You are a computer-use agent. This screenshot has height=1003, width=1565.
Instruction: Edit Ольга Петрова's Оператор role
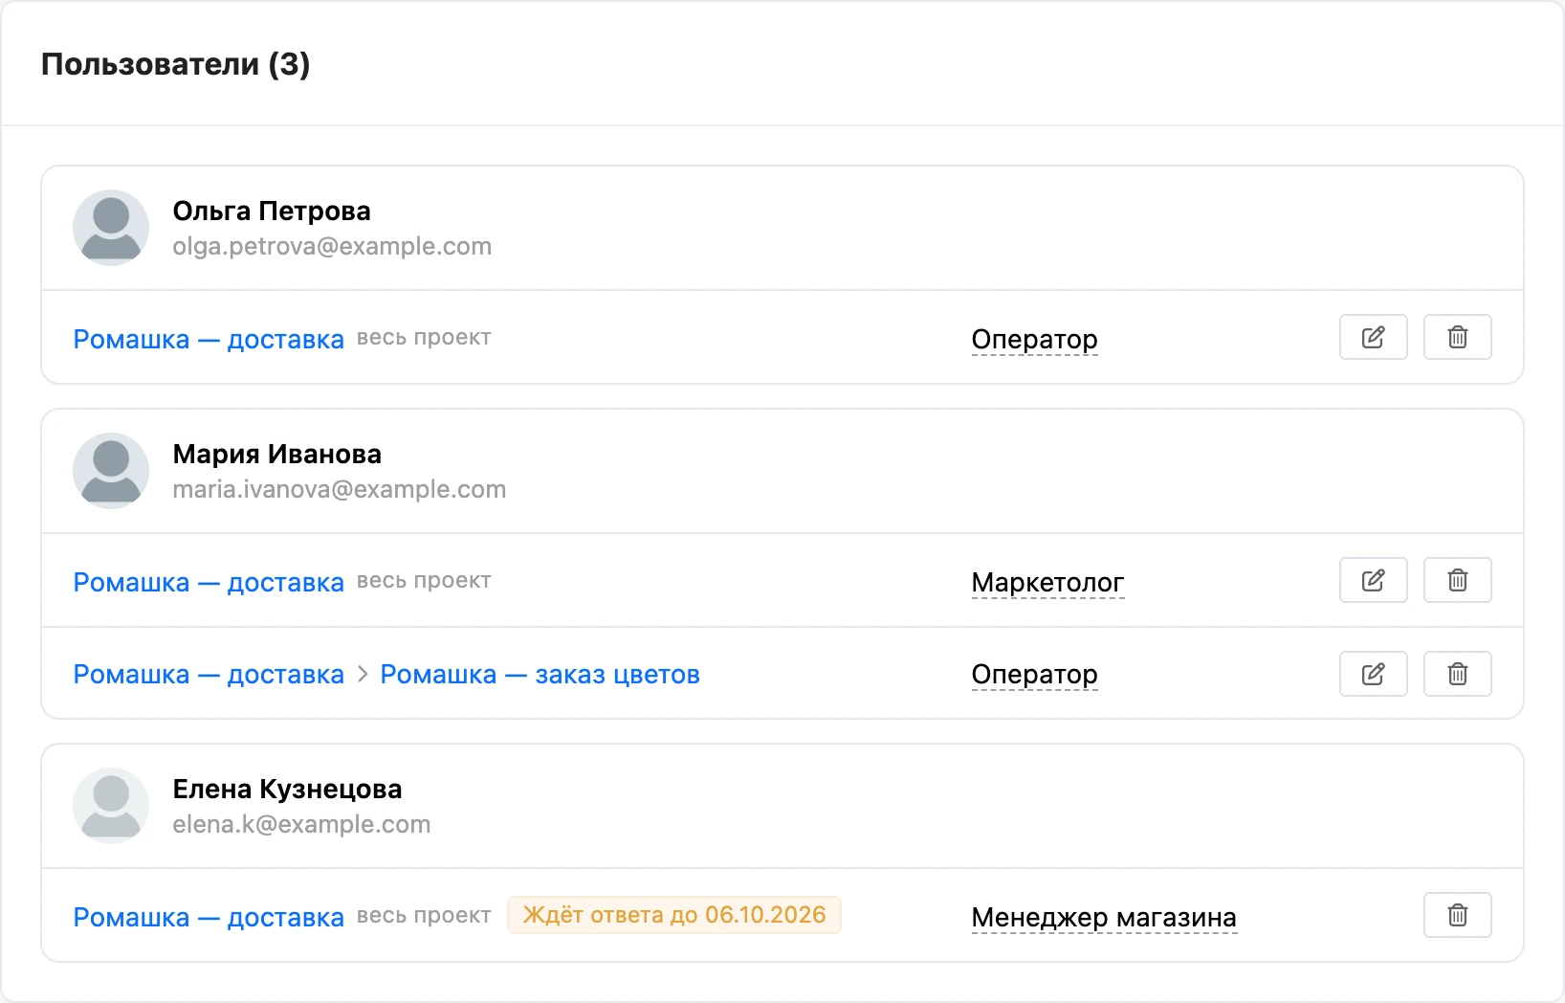[1373, 337]
